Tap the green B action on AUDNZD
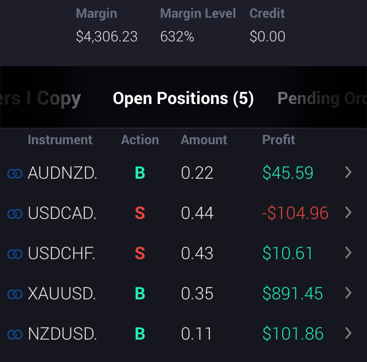 coord(140,173)
